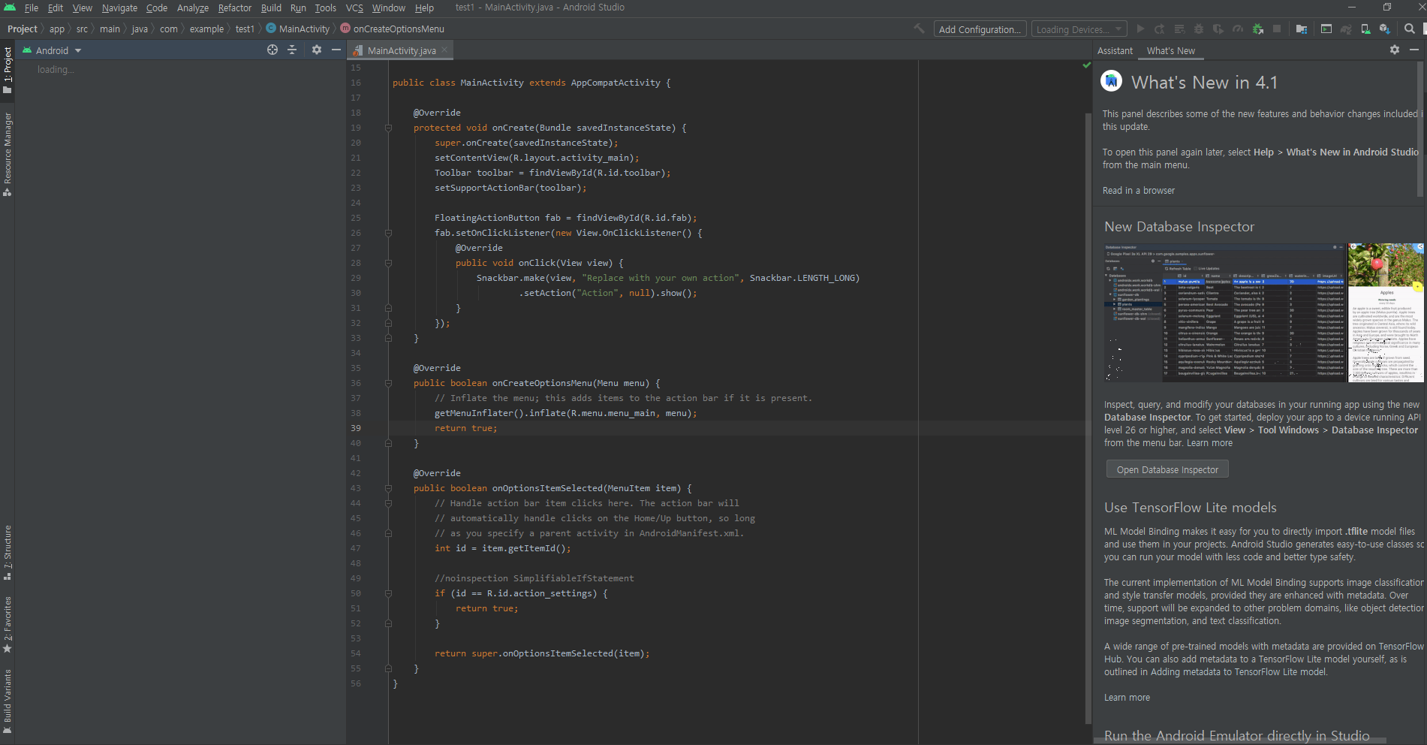This screenshot has width=1427, height=745.
Task: Collapse the onCreate method fold at line 19
Action: [x=388, y=128]
